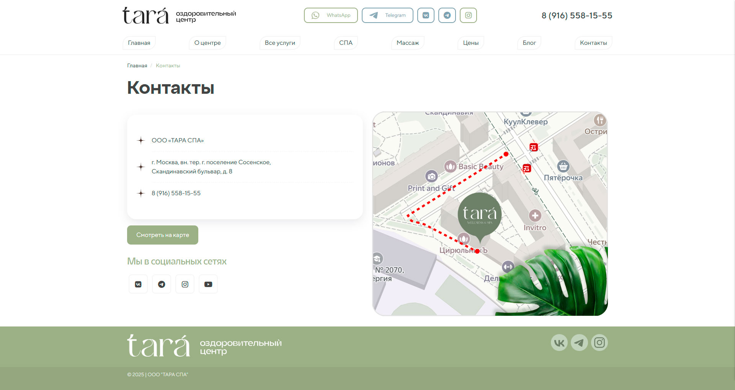Select 'Массаж' in the navigation
The image size is (735, 390).
pyautogui.click(x=408, y=43)
